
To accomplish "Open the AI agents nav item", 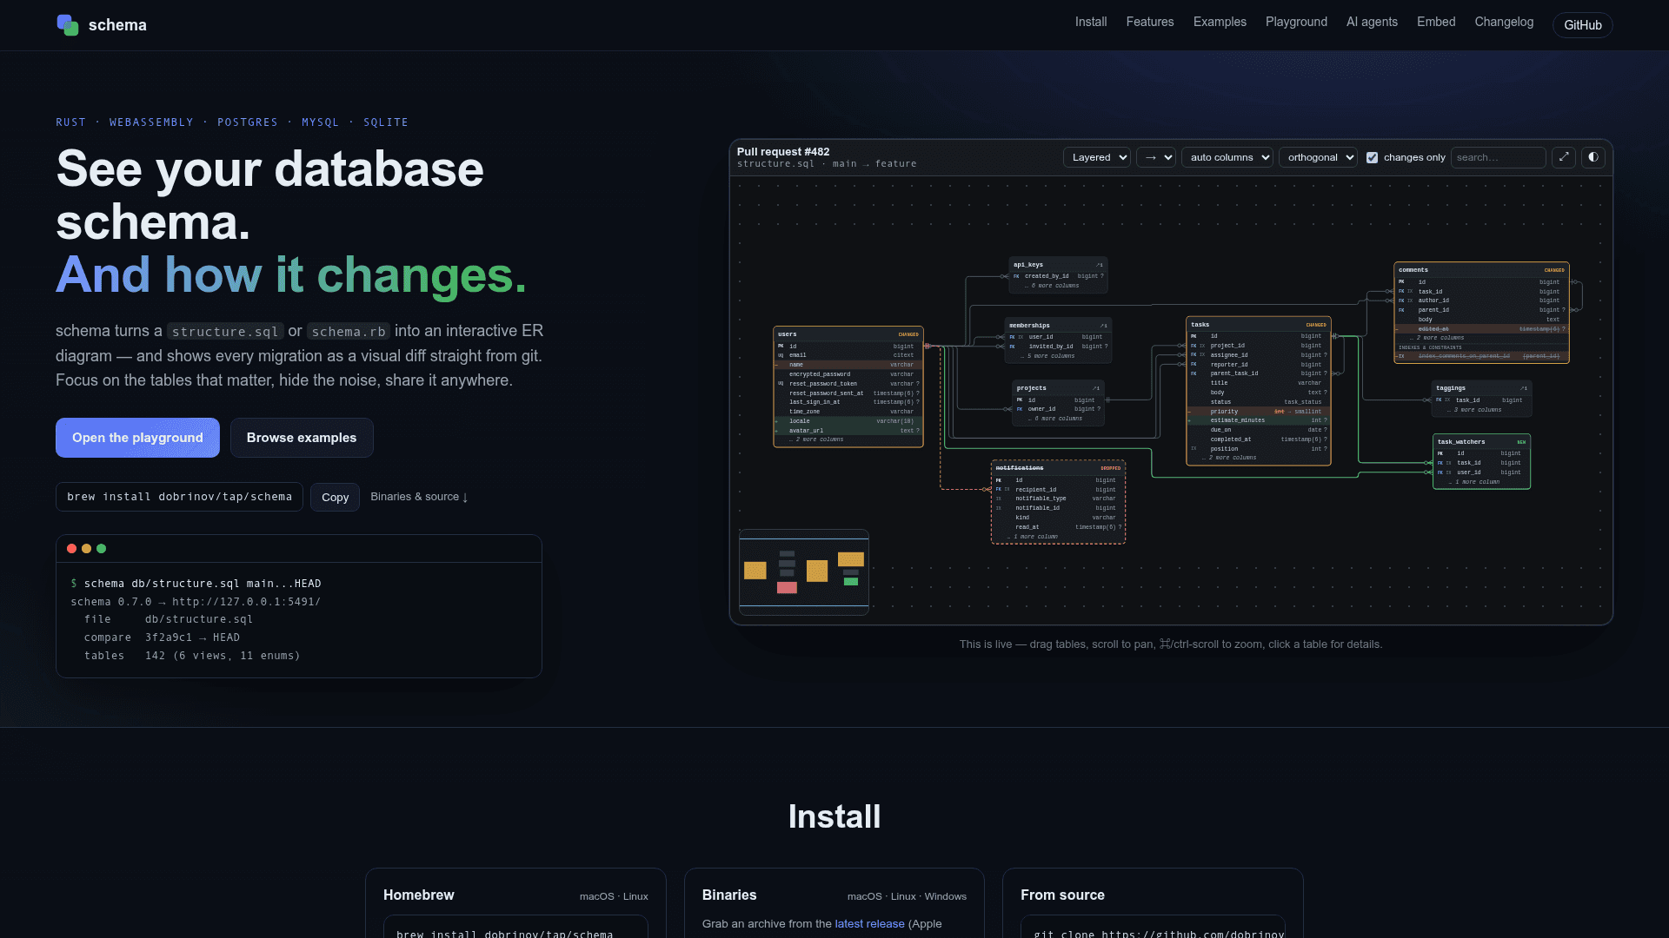I will tap(1372, 22).
